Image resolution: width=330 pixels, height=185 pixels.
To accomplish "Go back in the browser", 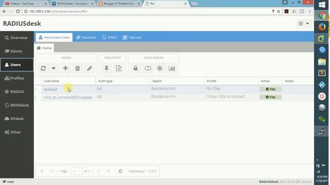I will [4, 11].
